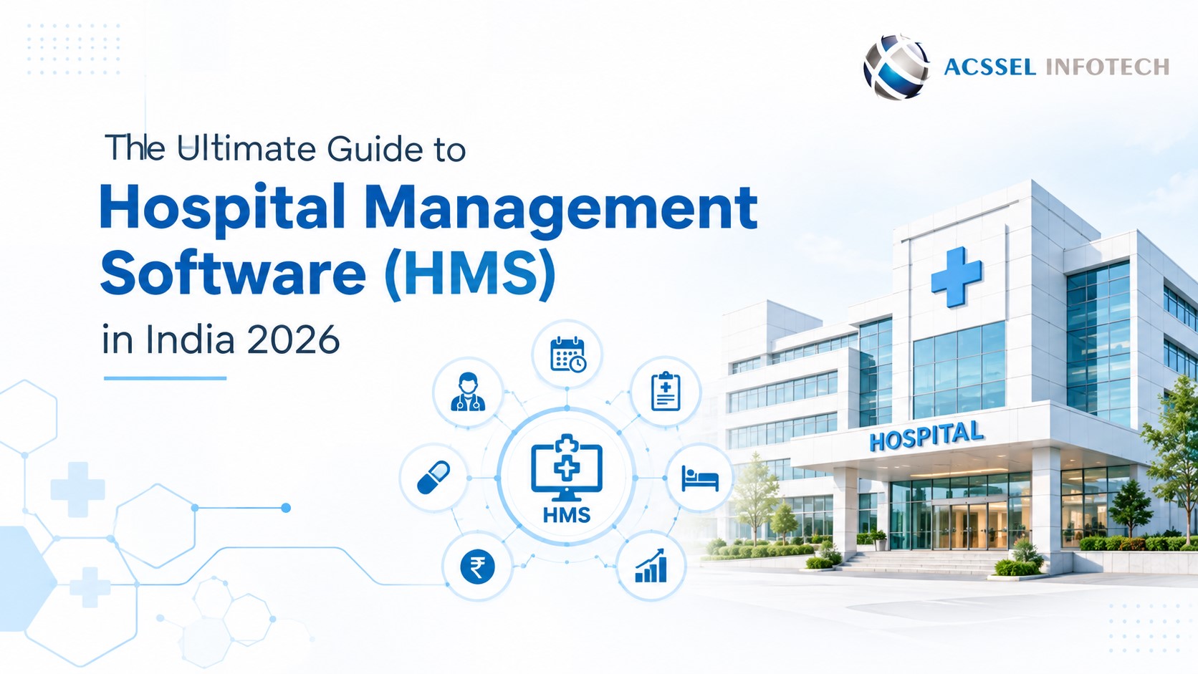The height and width of the screenshot is (674, 1198).
Task: Open the medical clipboard report icon
Action: 666,391
